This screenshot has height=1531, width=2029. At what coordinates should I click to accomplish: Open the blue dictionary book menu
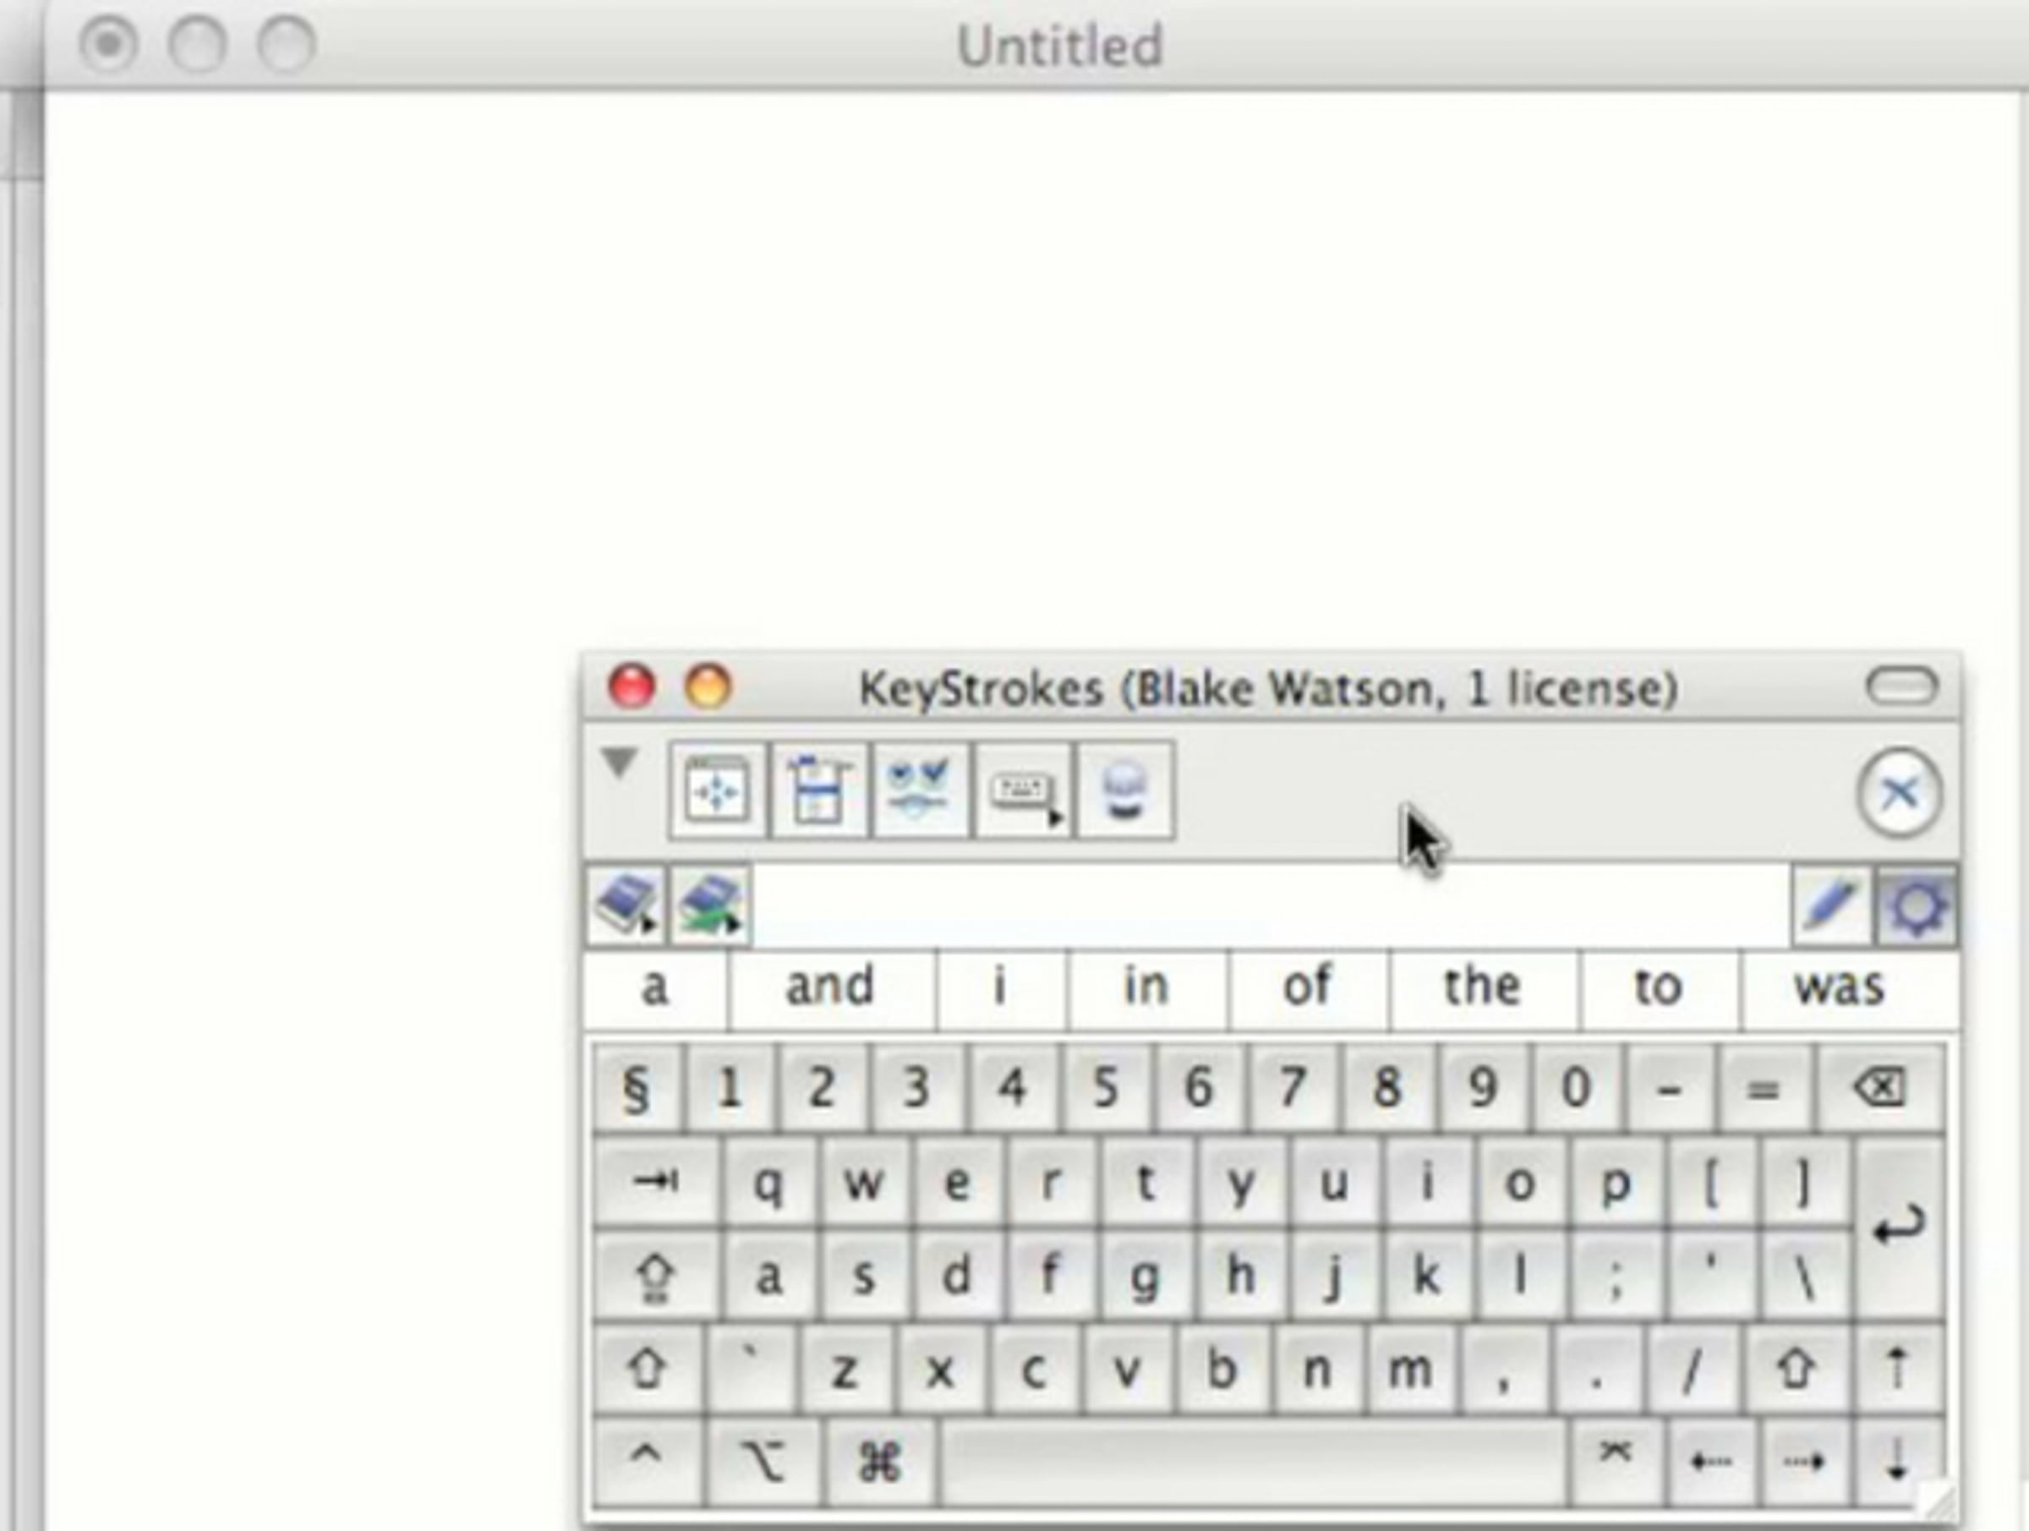[x=627, y=905]
